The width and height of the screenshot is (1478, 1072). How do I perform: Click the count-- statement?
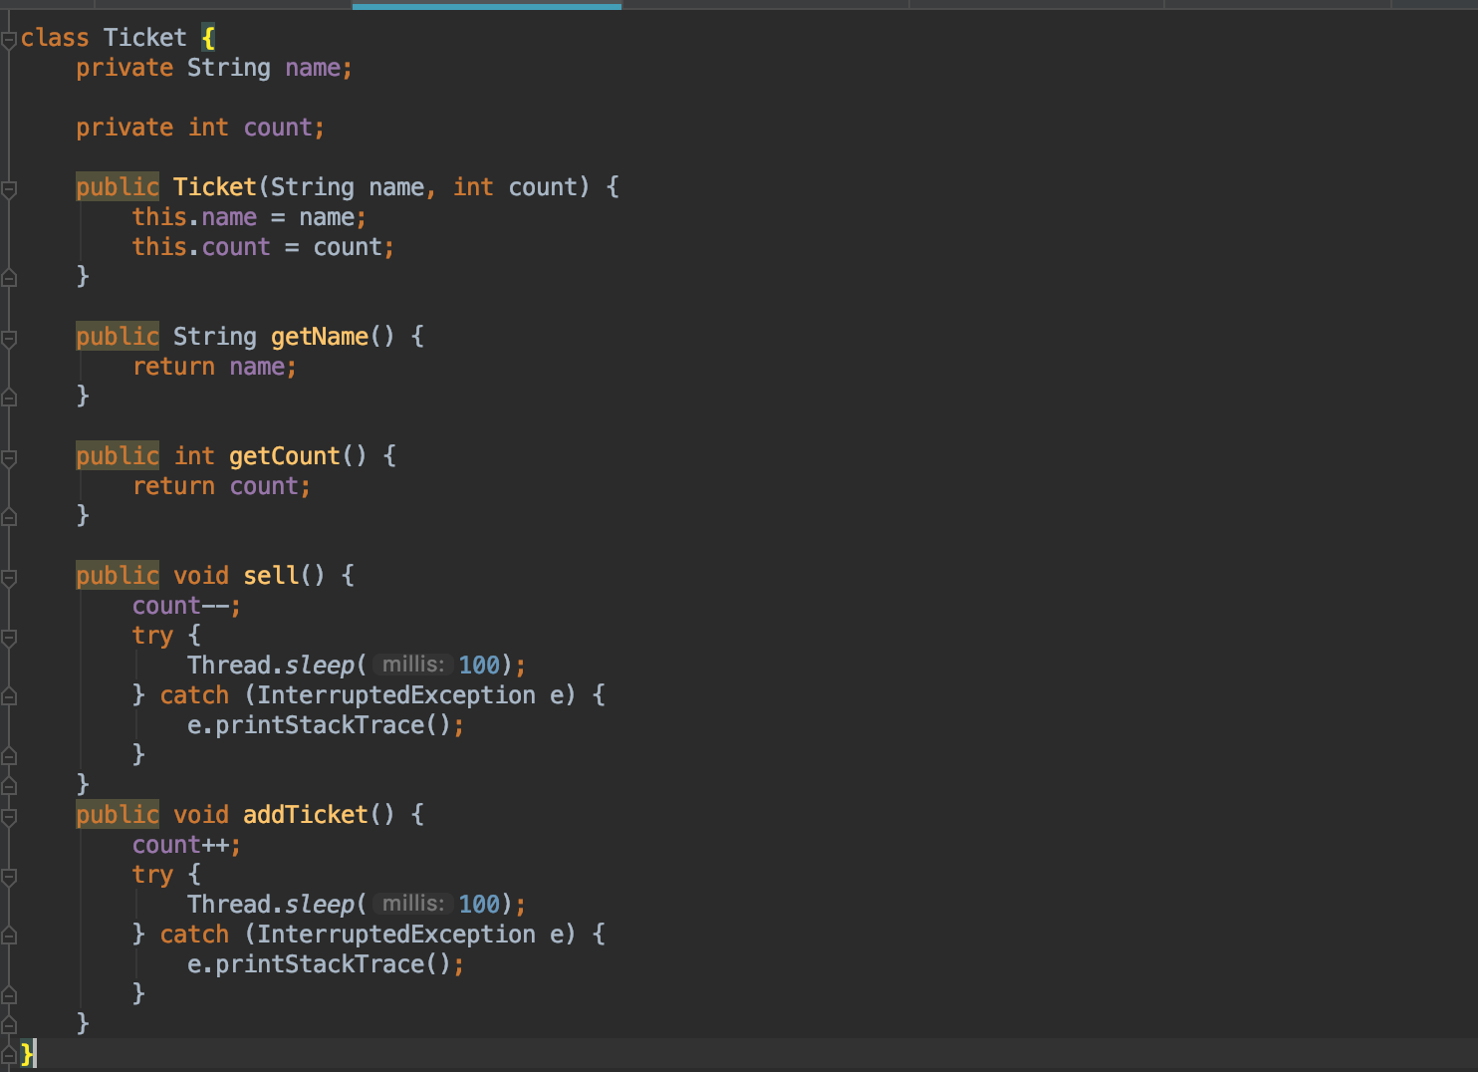[185, 606]
